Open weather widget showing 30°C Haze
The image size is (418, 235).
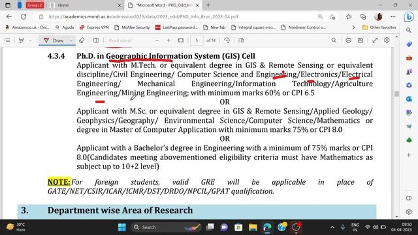pyautogui.click(x=16, y=227)
